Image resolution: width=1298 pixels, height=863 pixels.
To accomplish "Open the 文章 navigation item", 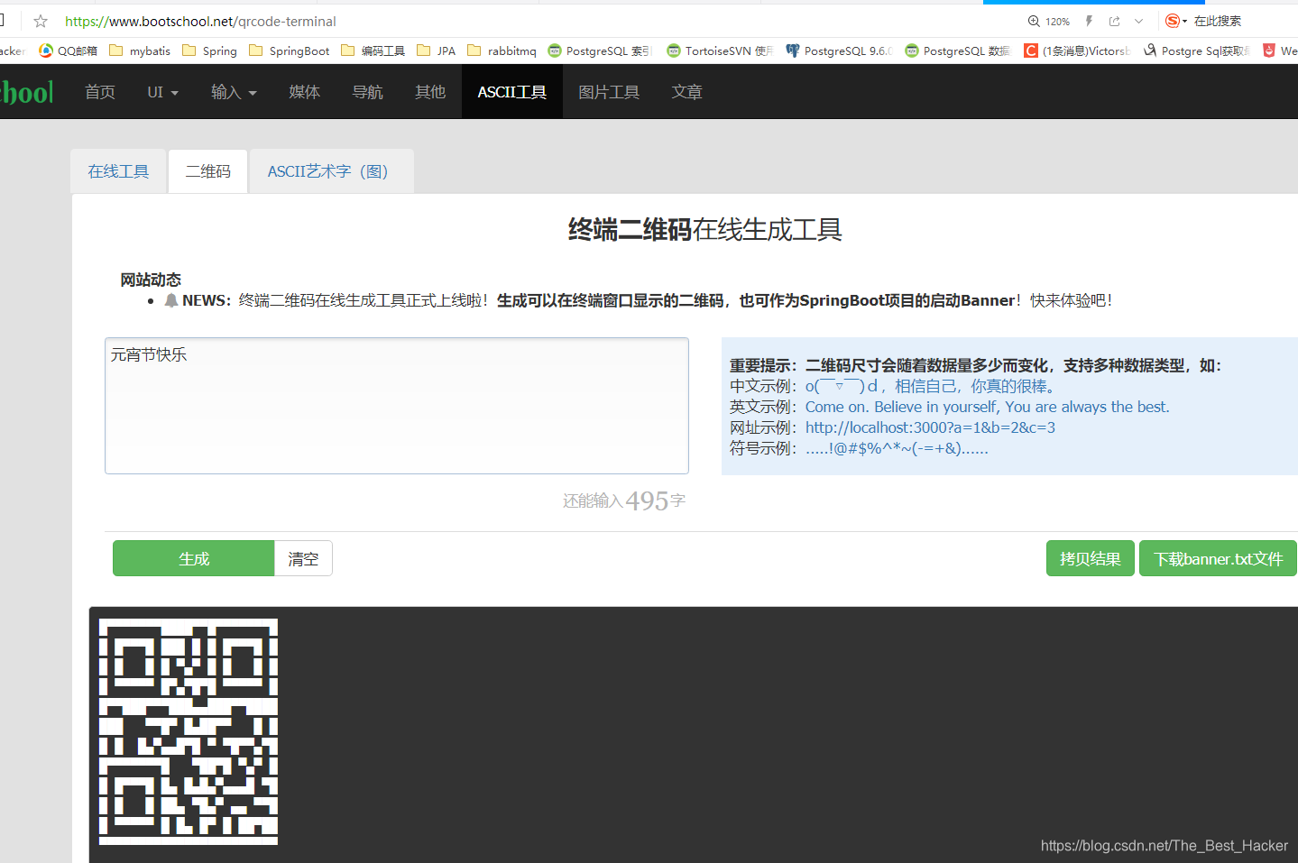I will tap(687, 92).
